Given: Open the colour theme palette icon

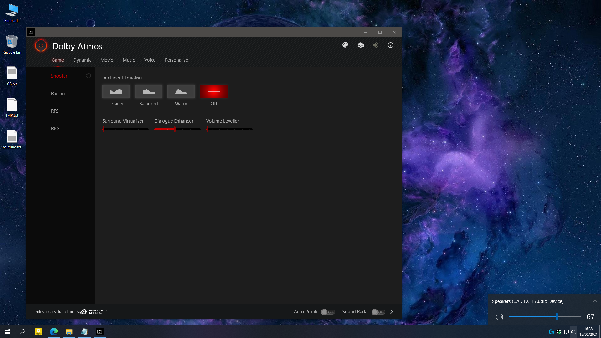Looking at the screenshot, I should click(x=345, y=45).
